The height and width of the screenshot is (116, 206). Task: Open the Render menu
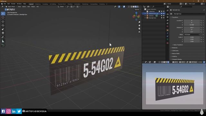[x=13, y=4]
